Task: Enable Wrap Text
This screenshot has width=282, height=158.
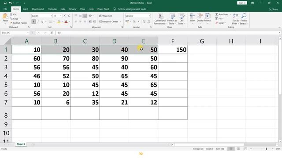Action: pyautogui.click(x=106, y=16)
